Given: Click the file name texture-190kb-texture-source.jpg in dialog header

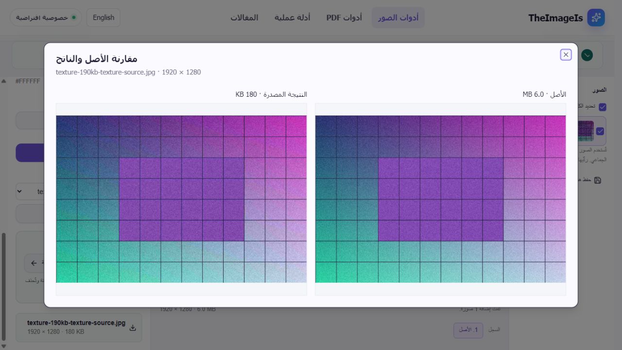Looking at the screenshot, I should (x=105, y=72).
